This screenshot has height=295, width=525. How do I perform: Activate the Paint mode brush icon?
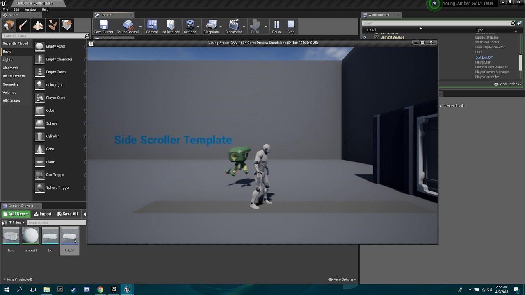[x=23, y=25]
